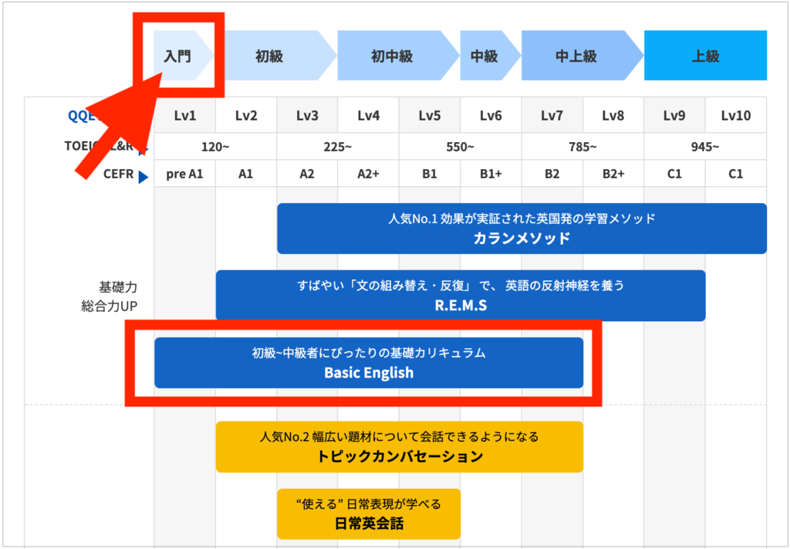Open the カランメソッド course bar

pos(522,229)
